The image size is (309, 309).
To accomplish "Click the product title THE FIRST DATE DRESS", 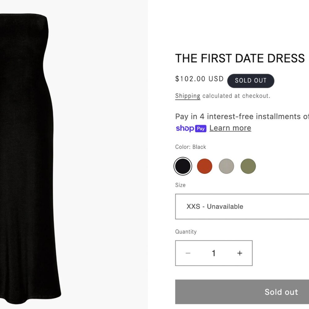I will coord(240,58).
